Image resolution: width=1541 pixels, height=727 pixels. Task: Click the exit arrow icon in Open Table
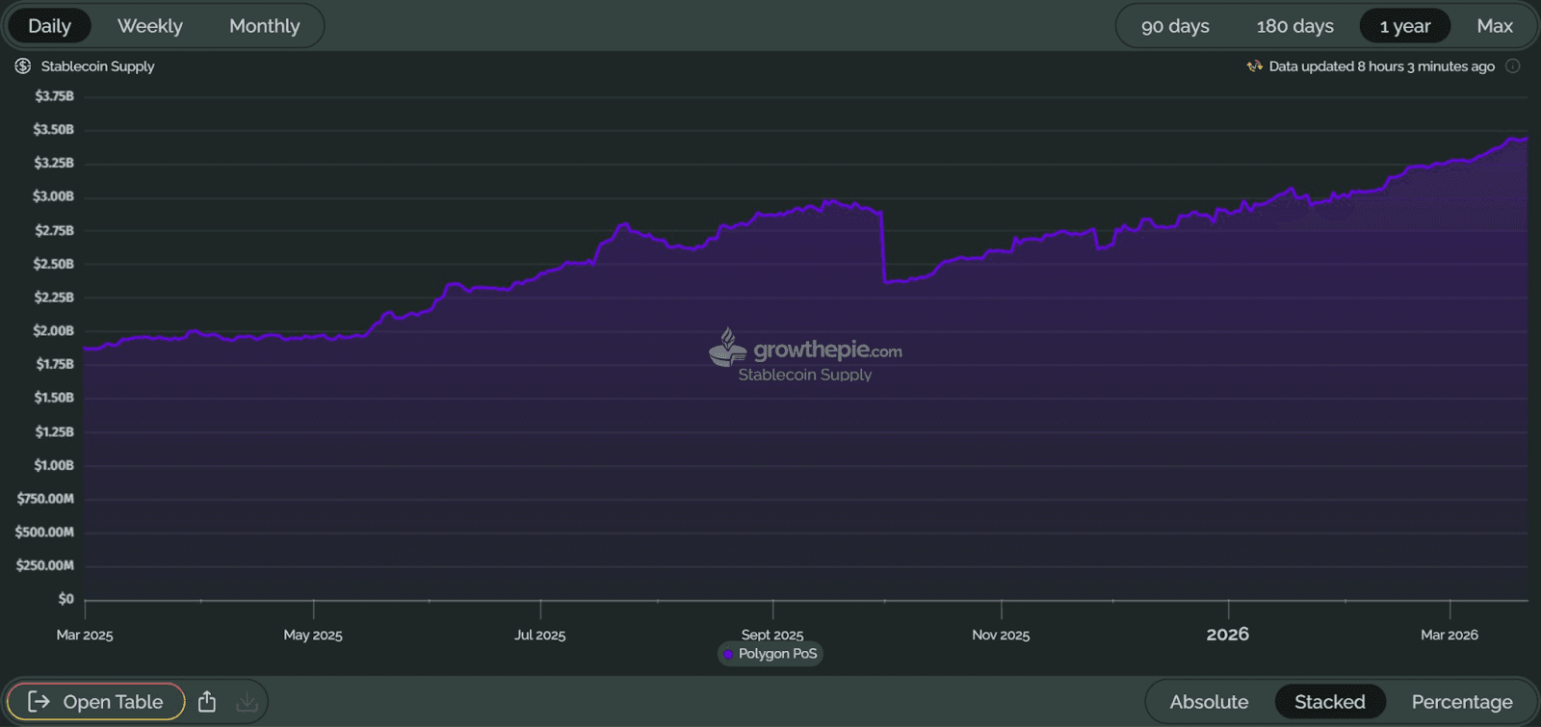(x=39, y=702)
